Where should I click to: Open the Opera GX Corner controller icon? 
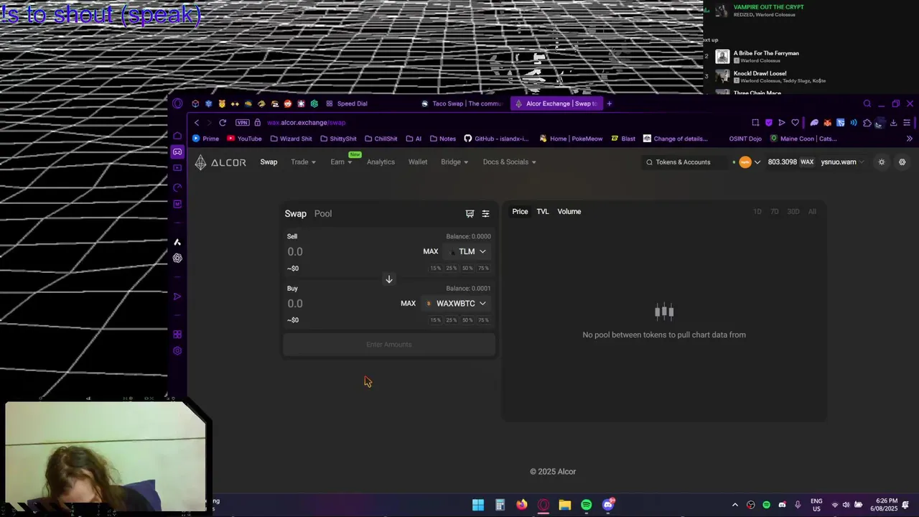point(177,152)
